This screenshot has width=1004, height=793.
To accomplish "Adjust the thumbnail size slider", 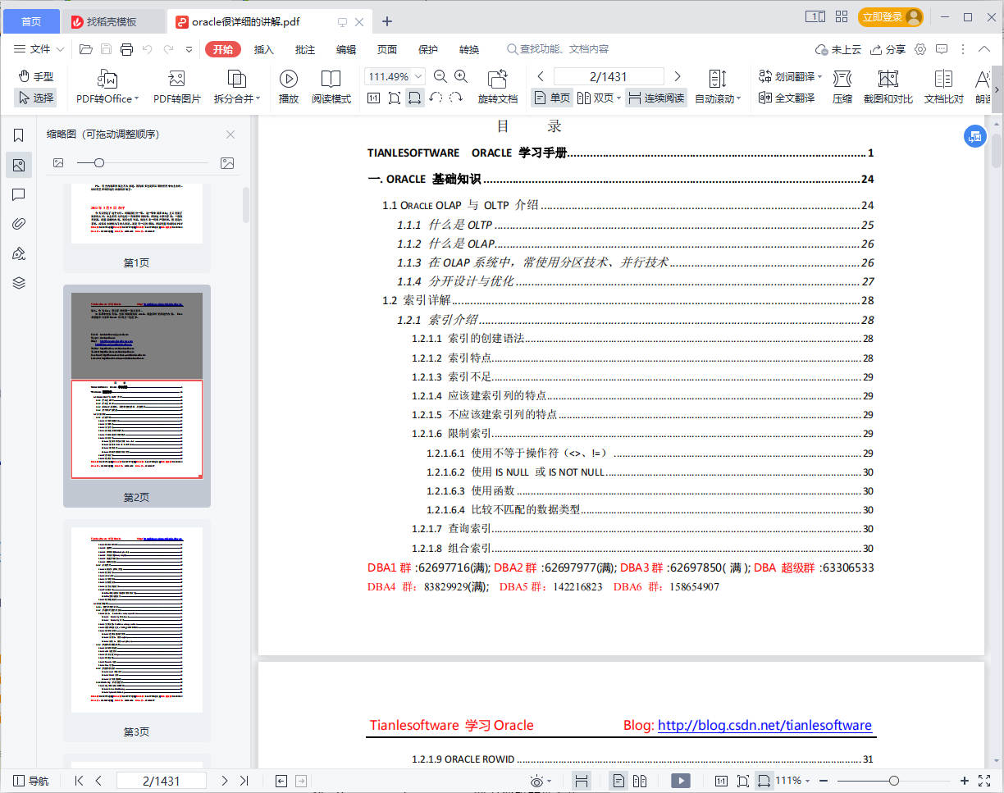I will click(99, 163).
